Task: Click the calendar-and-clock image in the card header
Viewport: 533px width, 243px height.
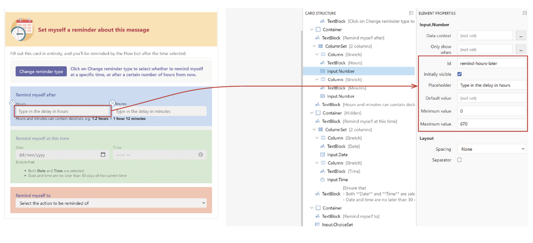Action: (x=22, y=29)
